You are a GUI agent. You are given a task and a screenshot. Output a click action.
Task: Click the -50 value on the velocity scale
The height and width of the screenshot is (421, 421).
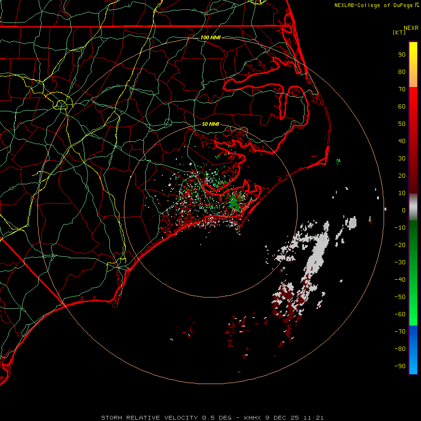coord(400,297)
